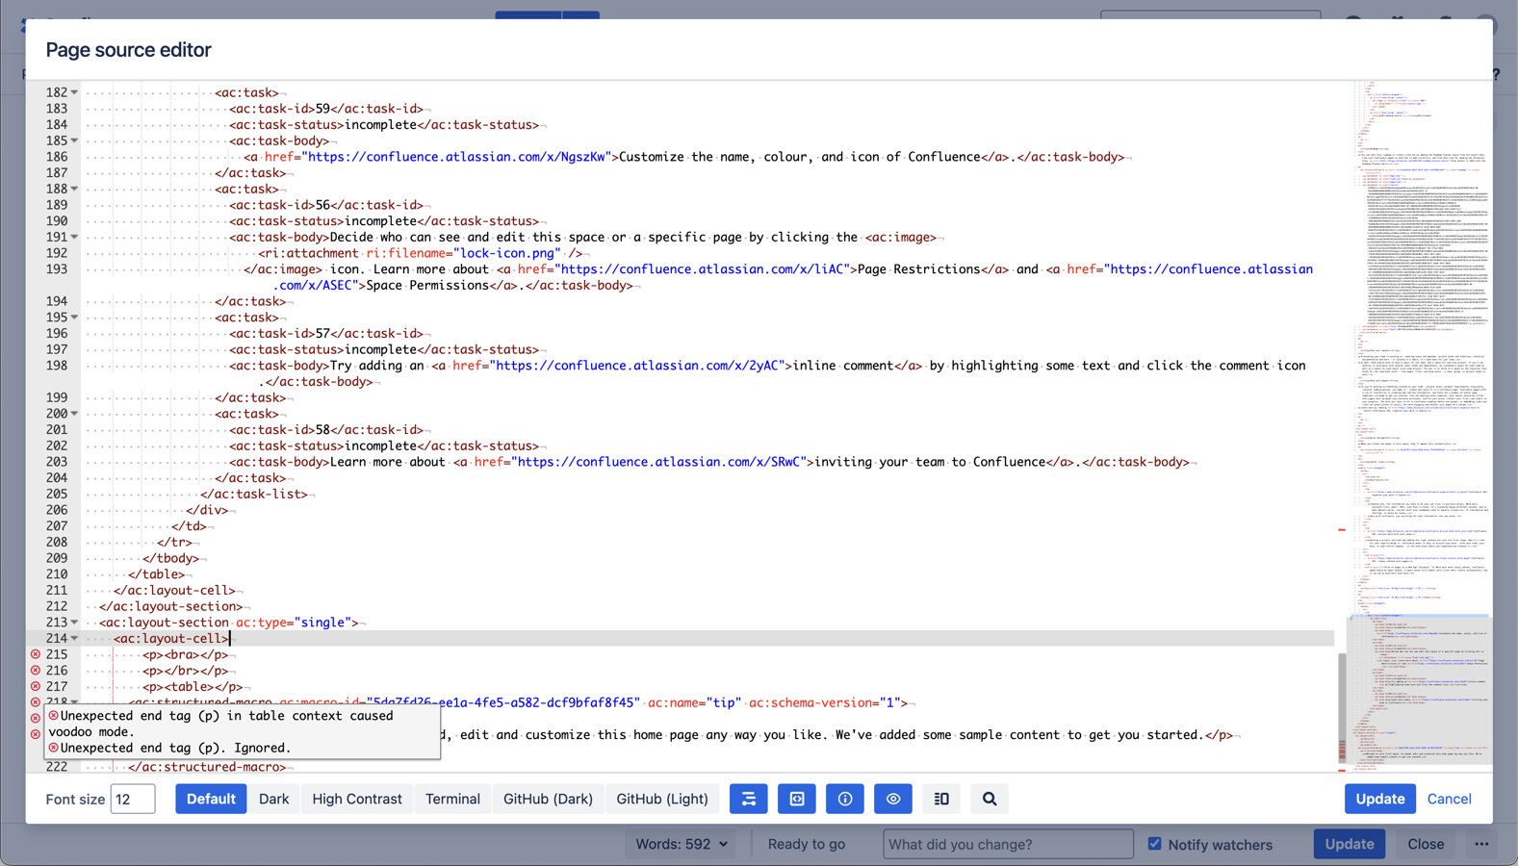Toggle the eye visibility icon
The width and height of the screenshot is (1518, 866).
pyautogui.click(x=892, y=799)
